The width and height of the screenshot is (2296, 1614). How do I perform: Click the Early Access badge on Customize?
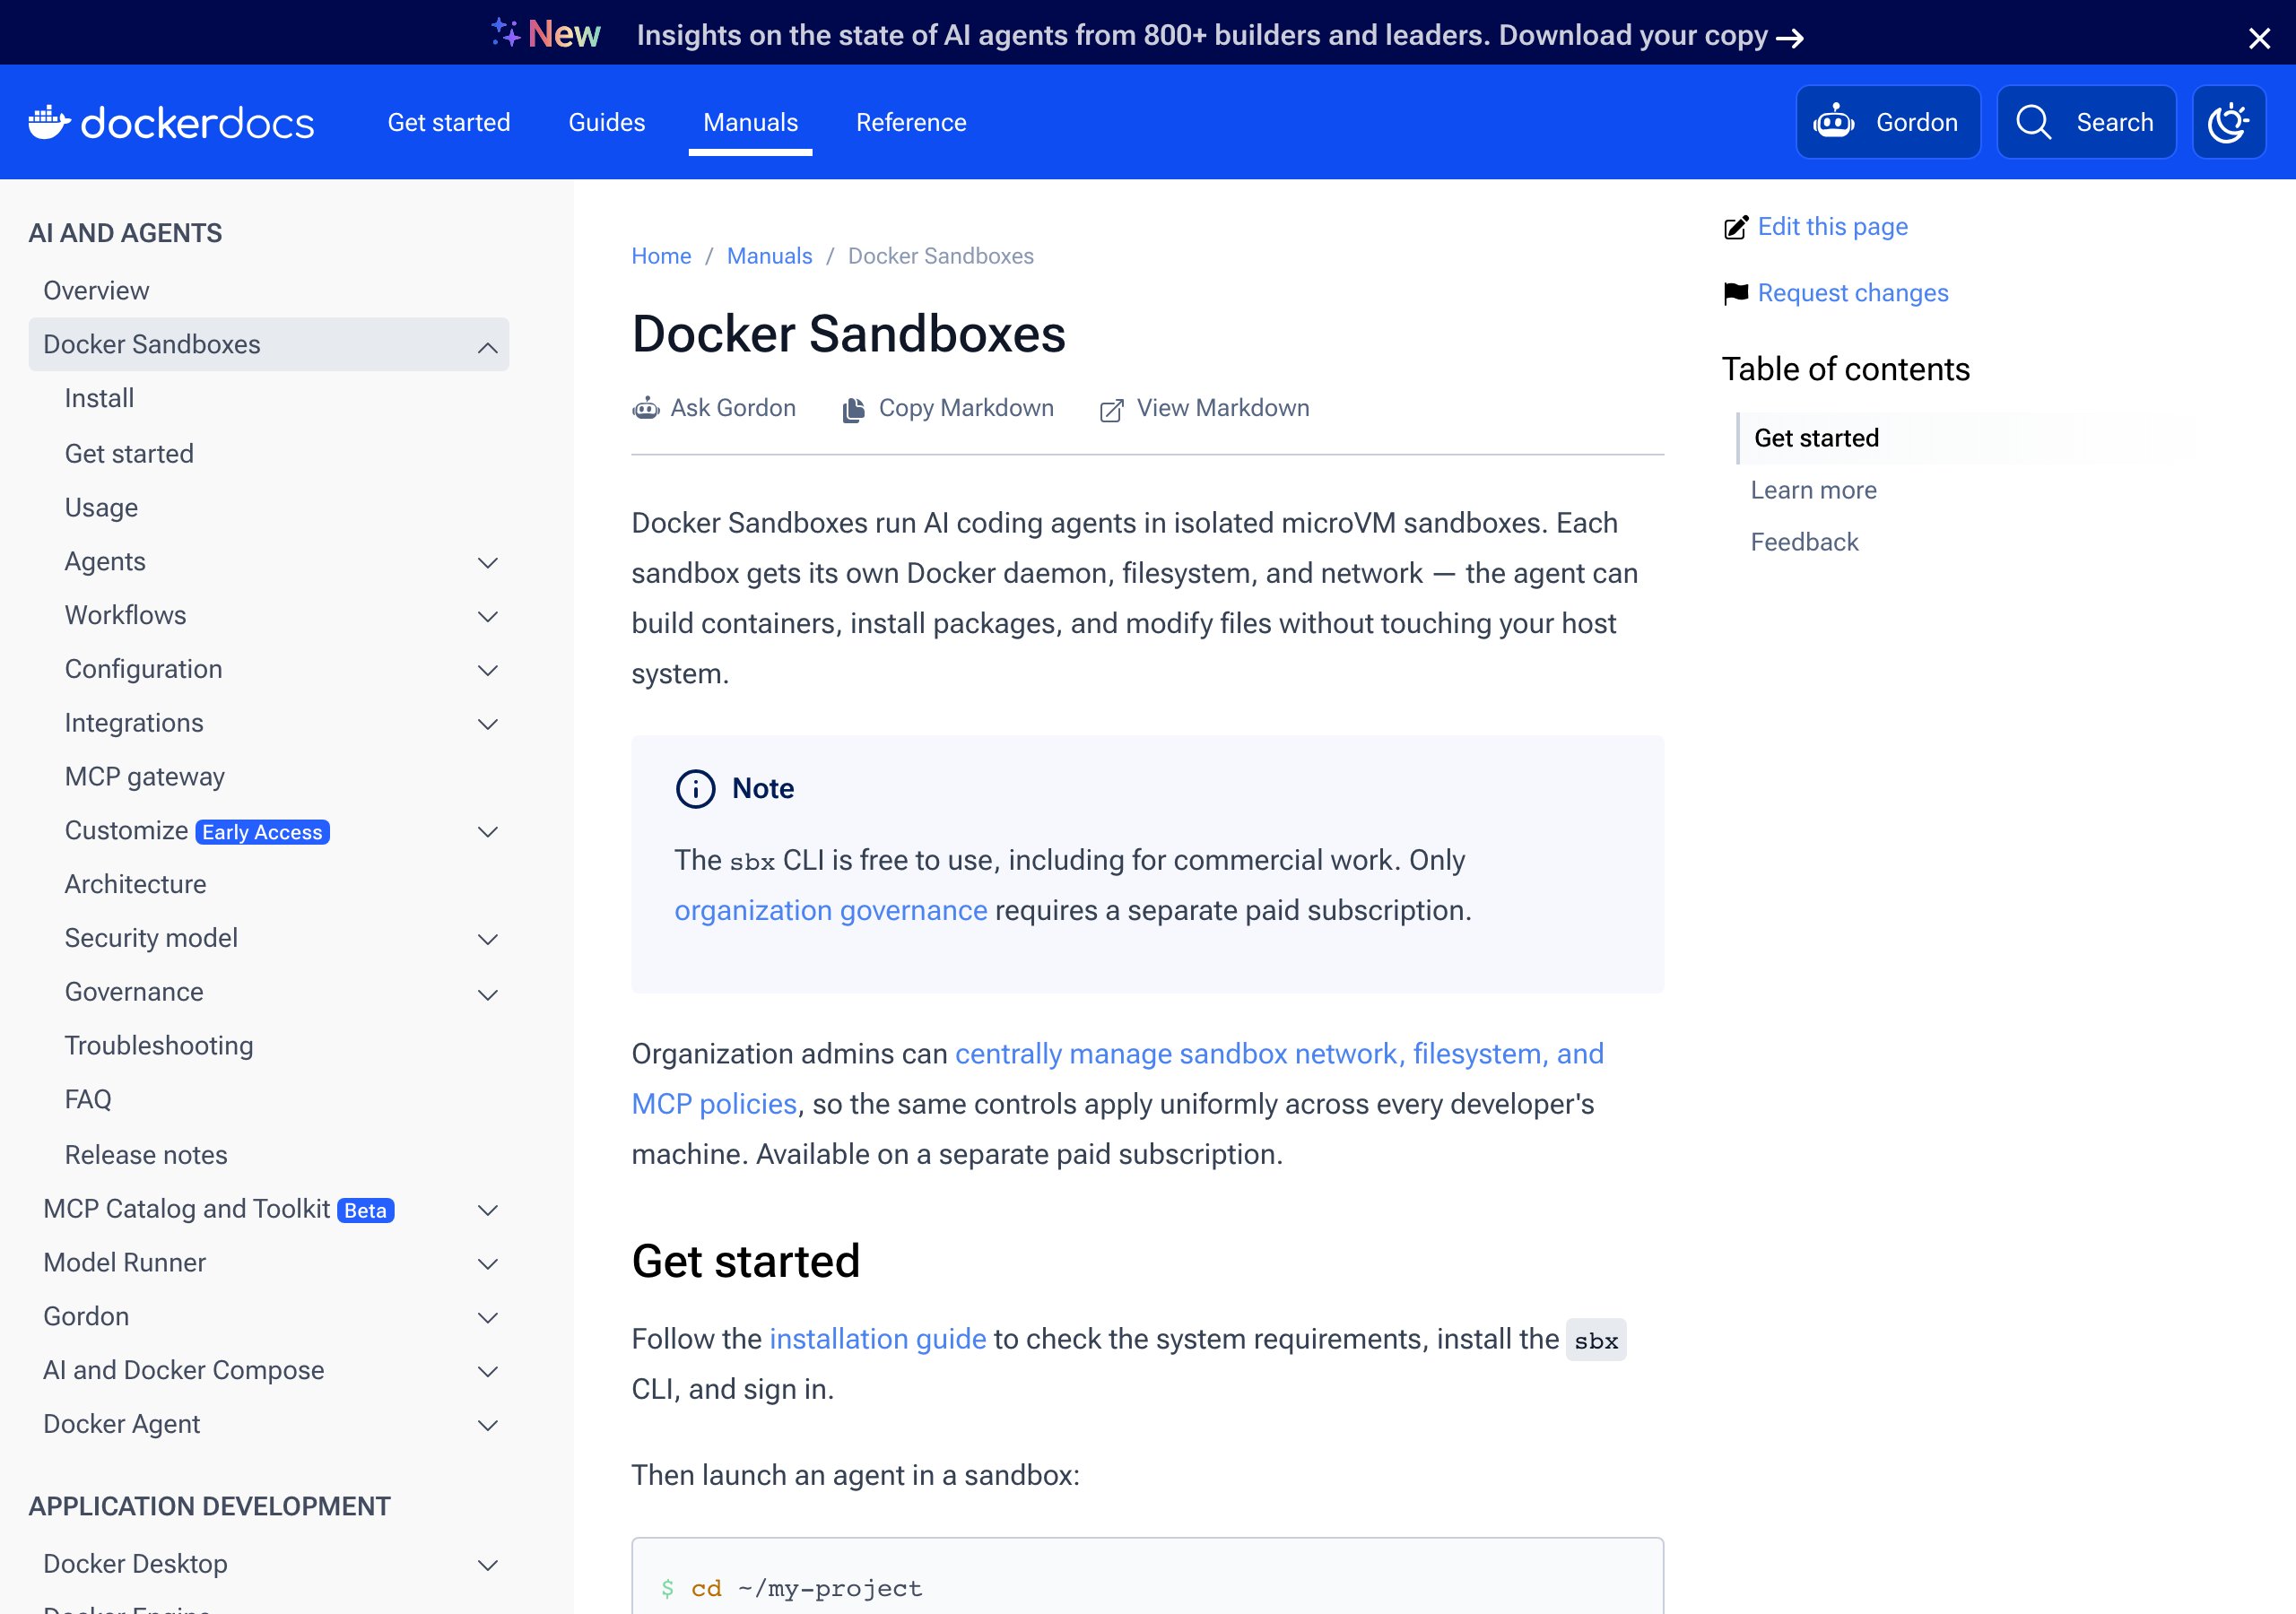click(262, 832)
